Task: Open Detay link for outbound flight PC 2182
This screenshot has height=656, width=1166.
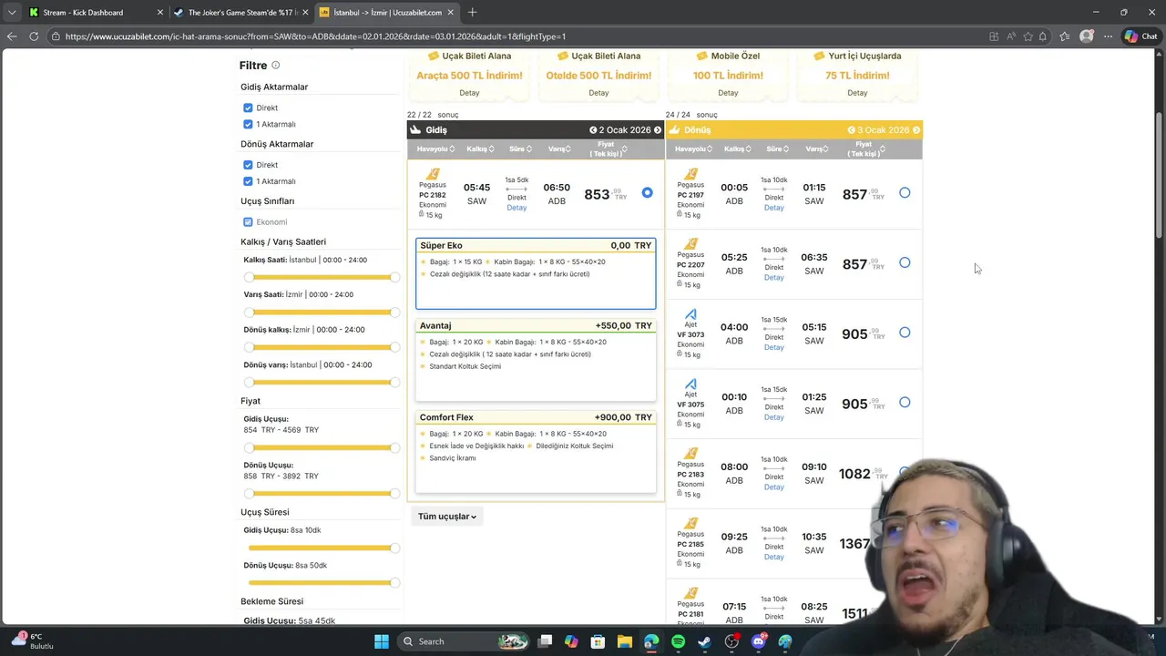Action: point(517,208)
